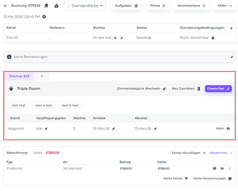The image size is (238, 191).
Task: Open the Standardfarbe color dropdown
Action: pos(85,6)
